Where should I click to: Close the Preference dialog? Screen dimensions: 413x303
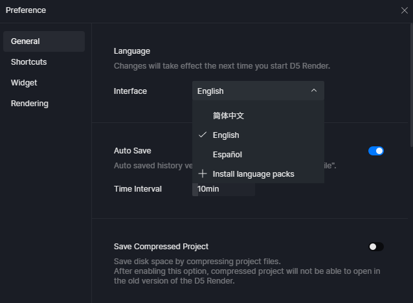coord(405,10)
